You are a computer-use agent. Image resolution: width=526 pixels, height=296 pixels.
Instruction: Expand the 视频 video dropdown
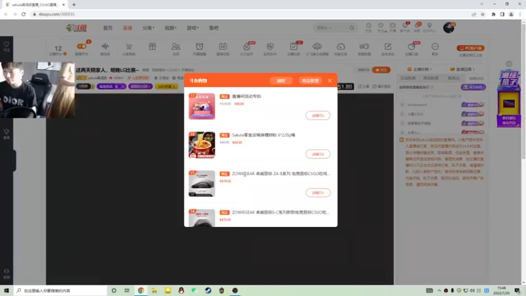[x=170, y=28]
